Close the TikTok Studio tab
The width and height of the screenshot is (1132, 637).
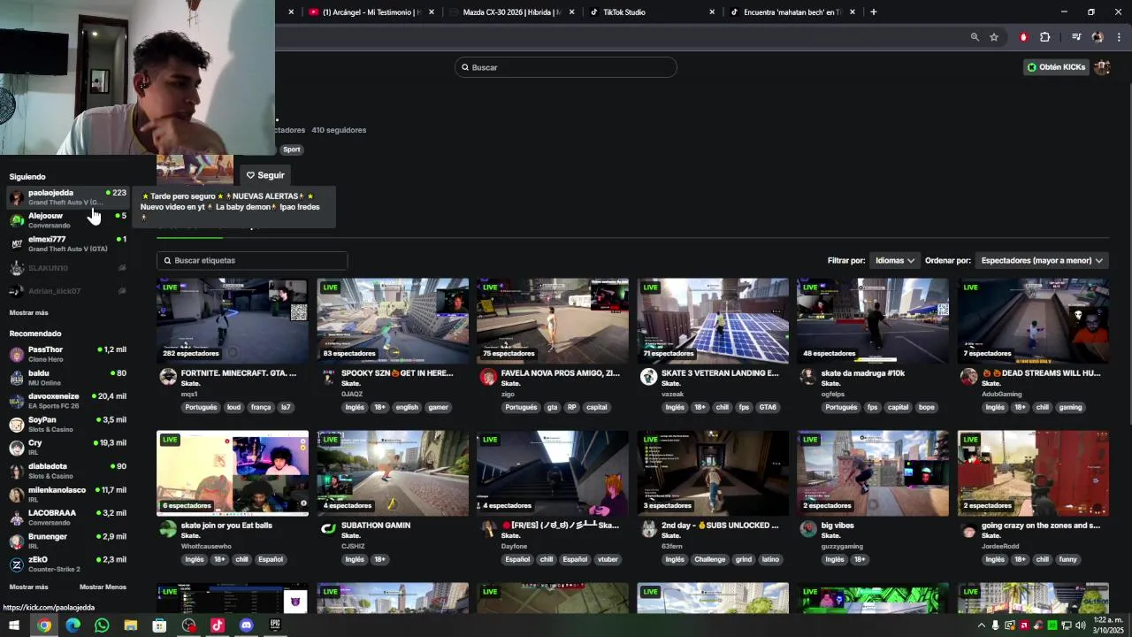pyautogui.click(x=712, y=12)
